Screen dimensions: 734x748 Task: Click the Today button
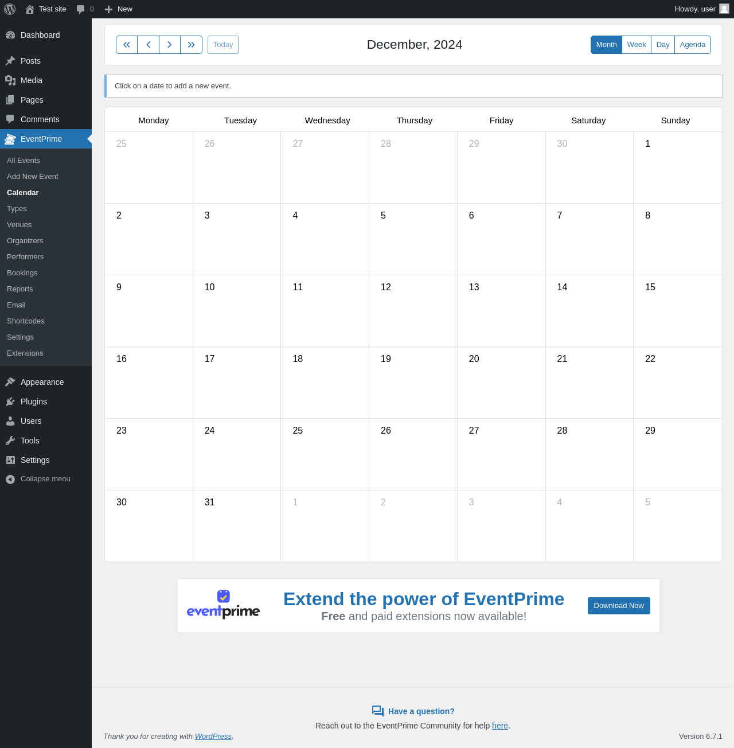[x=223, y=45]
